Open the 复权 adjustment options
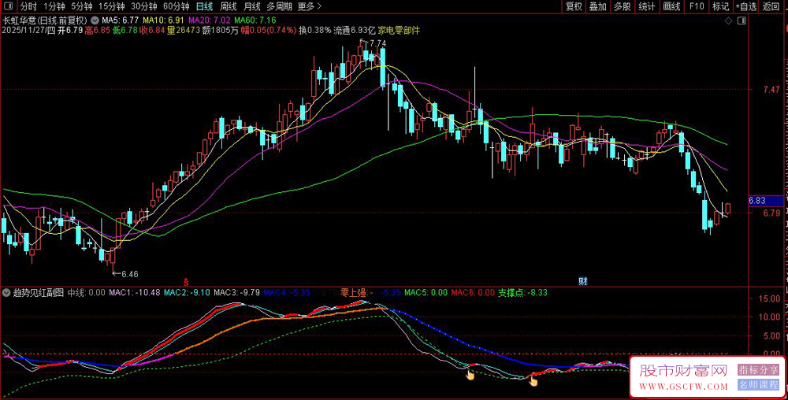788x400 pixels. [574, 6]
